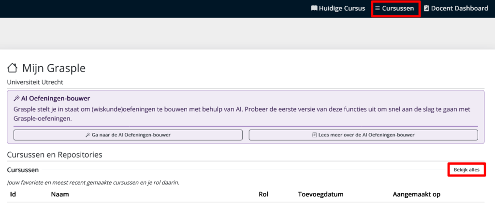Open the Docent Dashboard

(x=455, y=9)
